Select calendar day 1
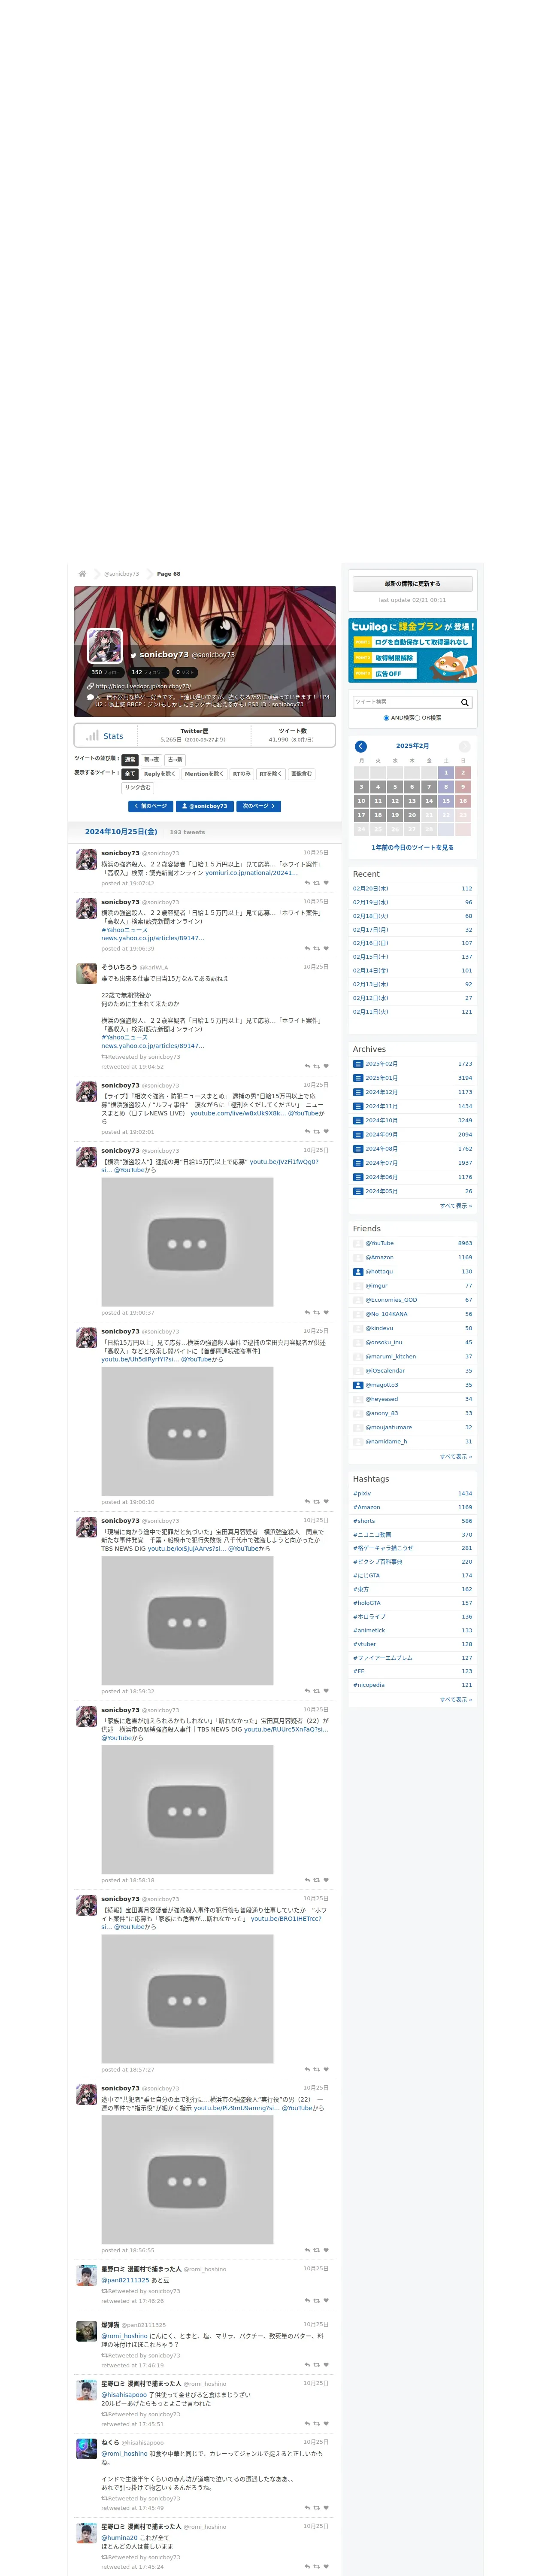The width and height of the screenshot is (551, 2576). pyautogui.click(x=446, y=773)
